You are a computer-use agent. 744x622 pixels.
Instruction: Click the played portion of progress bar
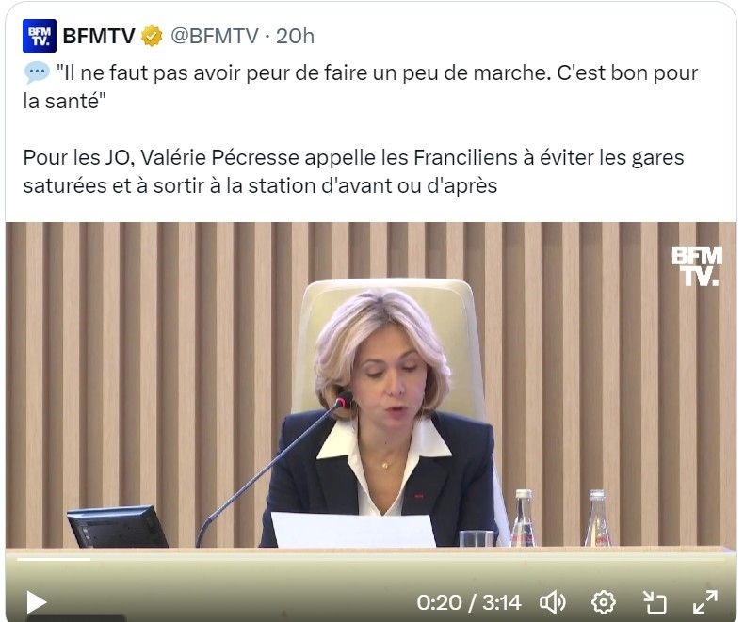point(54,559)
